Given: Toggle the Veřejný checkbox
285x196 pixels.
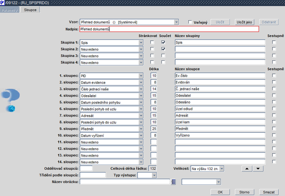Looking at the screenshot, I should 190,22.
